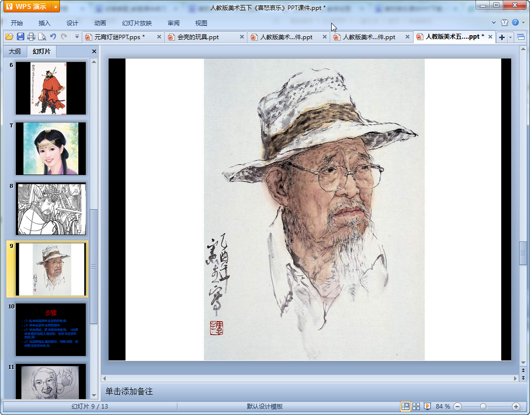Open the 插入 menu tab

(44, 23)
